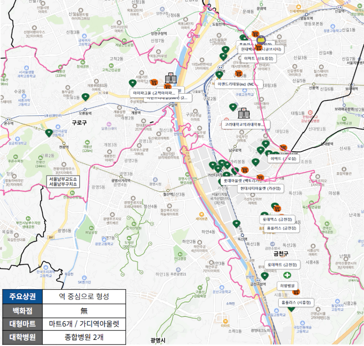The width and height of the screenshot is (364, 346).
Task: Click the 광명사거리역 station label
Action: [121, 180]
